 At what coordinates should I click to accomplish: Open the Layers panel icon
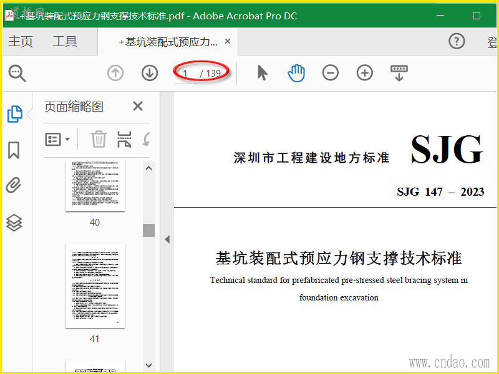click(14, 223)
